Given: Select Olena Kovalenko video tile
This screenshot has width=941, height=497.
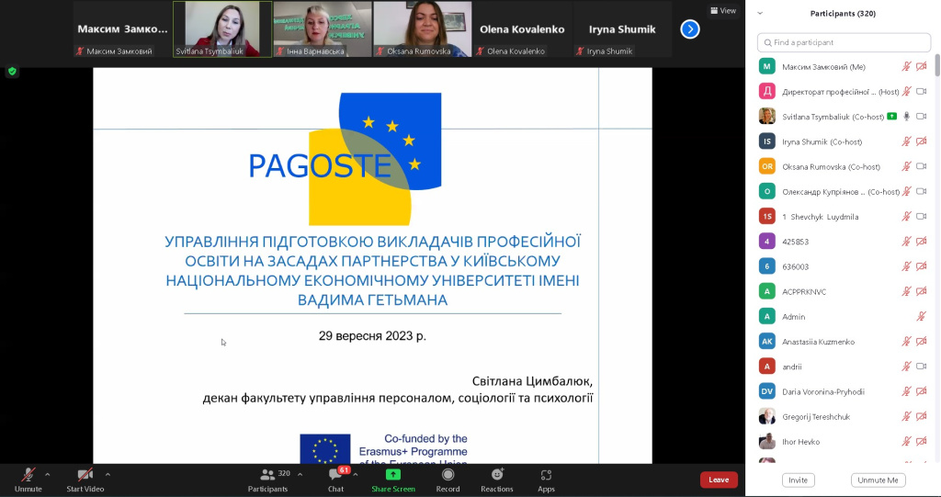Looking at the screenshot, I should tap(522, 28).
